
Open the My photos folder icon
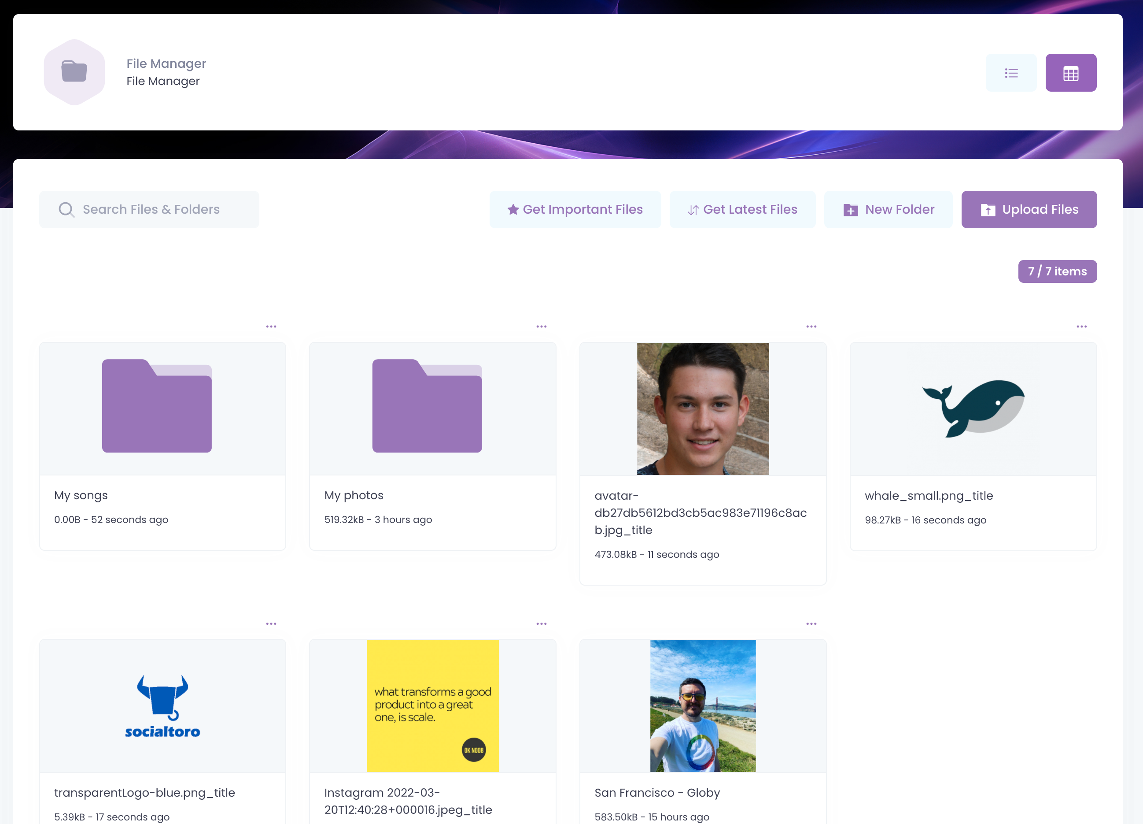pyautogui.click(x=427, y=406)
